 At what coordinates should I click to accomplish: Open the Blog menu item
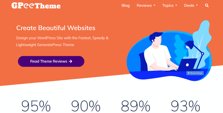125,6
